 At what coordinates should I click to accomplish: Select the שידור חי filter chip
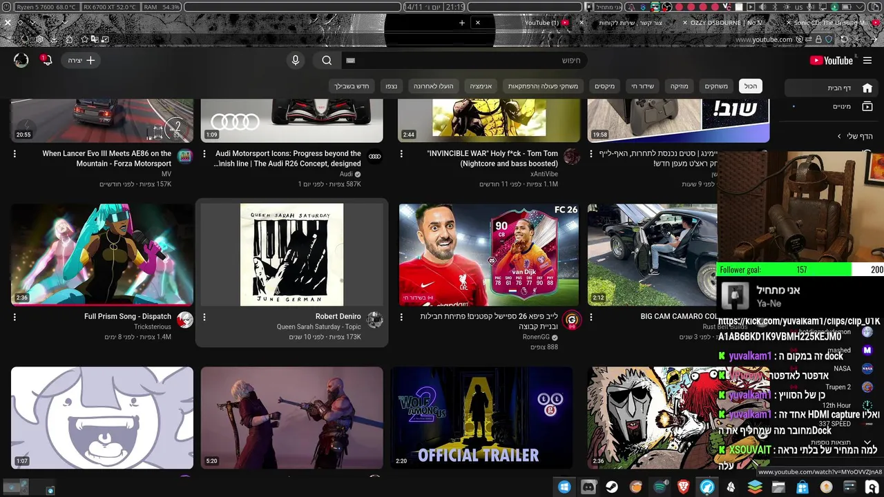pos(642,86)
